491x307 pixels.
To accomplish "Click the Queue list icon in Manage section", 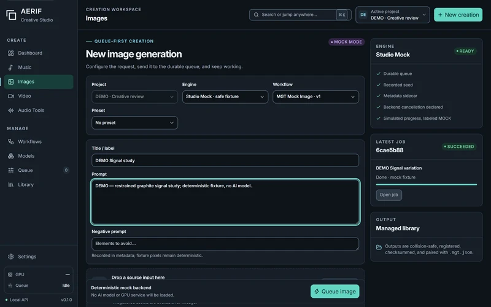I will 10,170.
